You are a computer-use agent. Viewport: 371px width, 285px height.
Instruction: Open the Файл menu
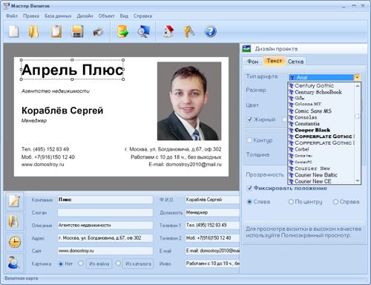coord(12,16)
